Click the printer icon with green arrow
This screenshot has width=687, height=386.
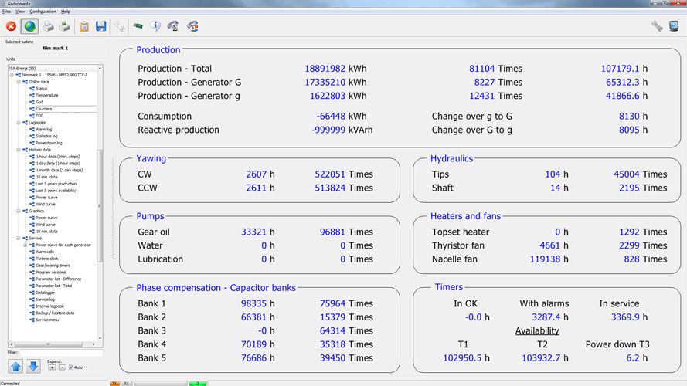[x=64, y=27]
